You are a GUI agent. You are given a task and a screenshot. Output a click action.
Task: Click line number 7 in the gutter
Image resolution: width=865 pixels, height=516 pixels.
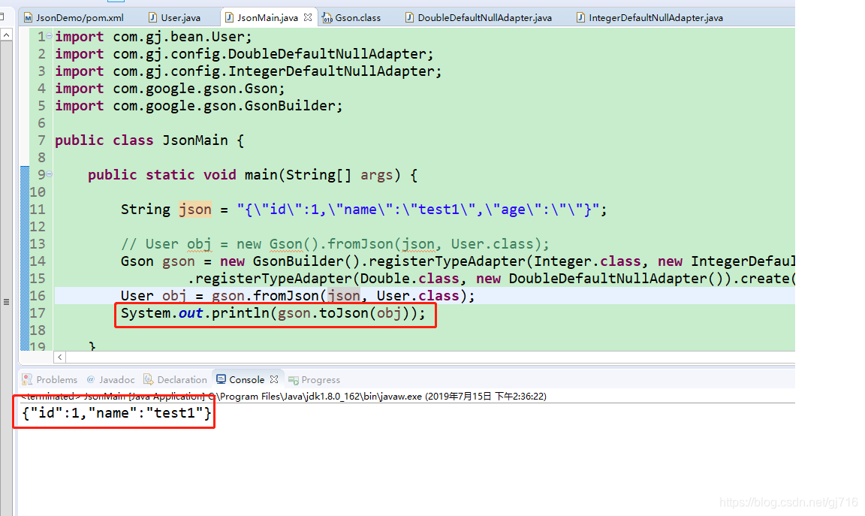(41, 140)
